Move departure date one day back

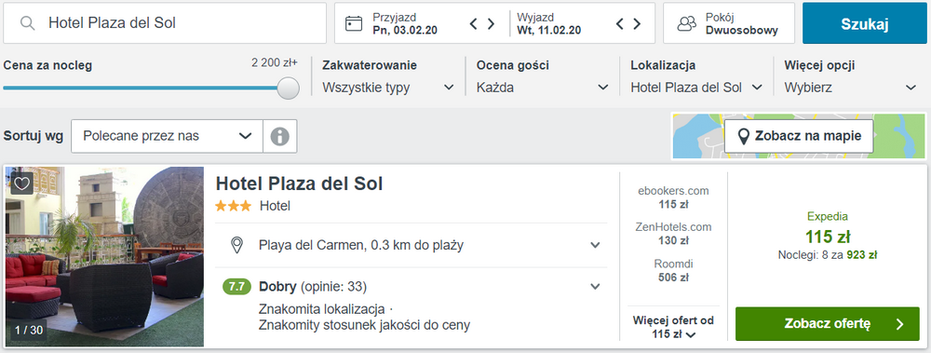620,24
